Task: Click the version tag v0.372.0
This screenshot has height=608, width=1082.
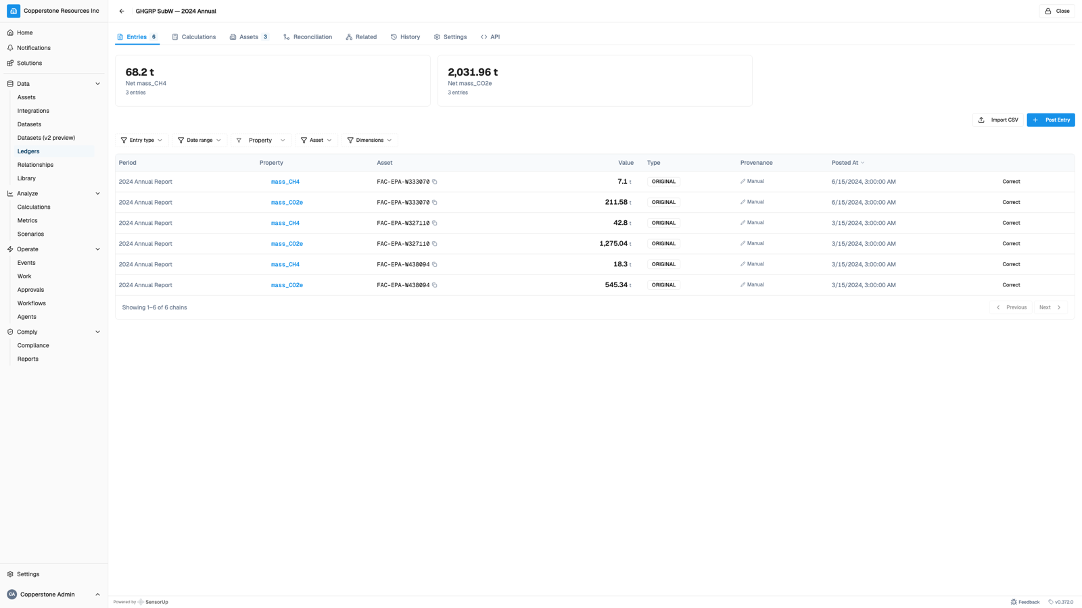Action: point(1060,602)
